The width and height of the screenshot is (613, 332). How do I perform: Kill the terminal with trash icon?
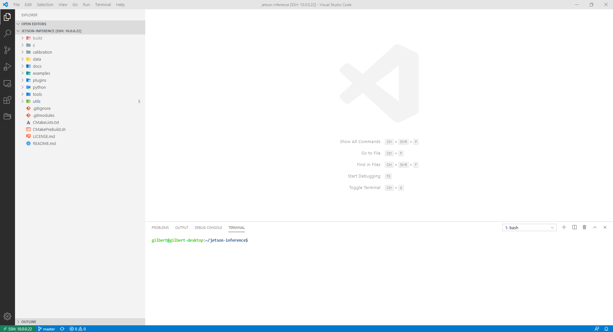tap(585, 227)
